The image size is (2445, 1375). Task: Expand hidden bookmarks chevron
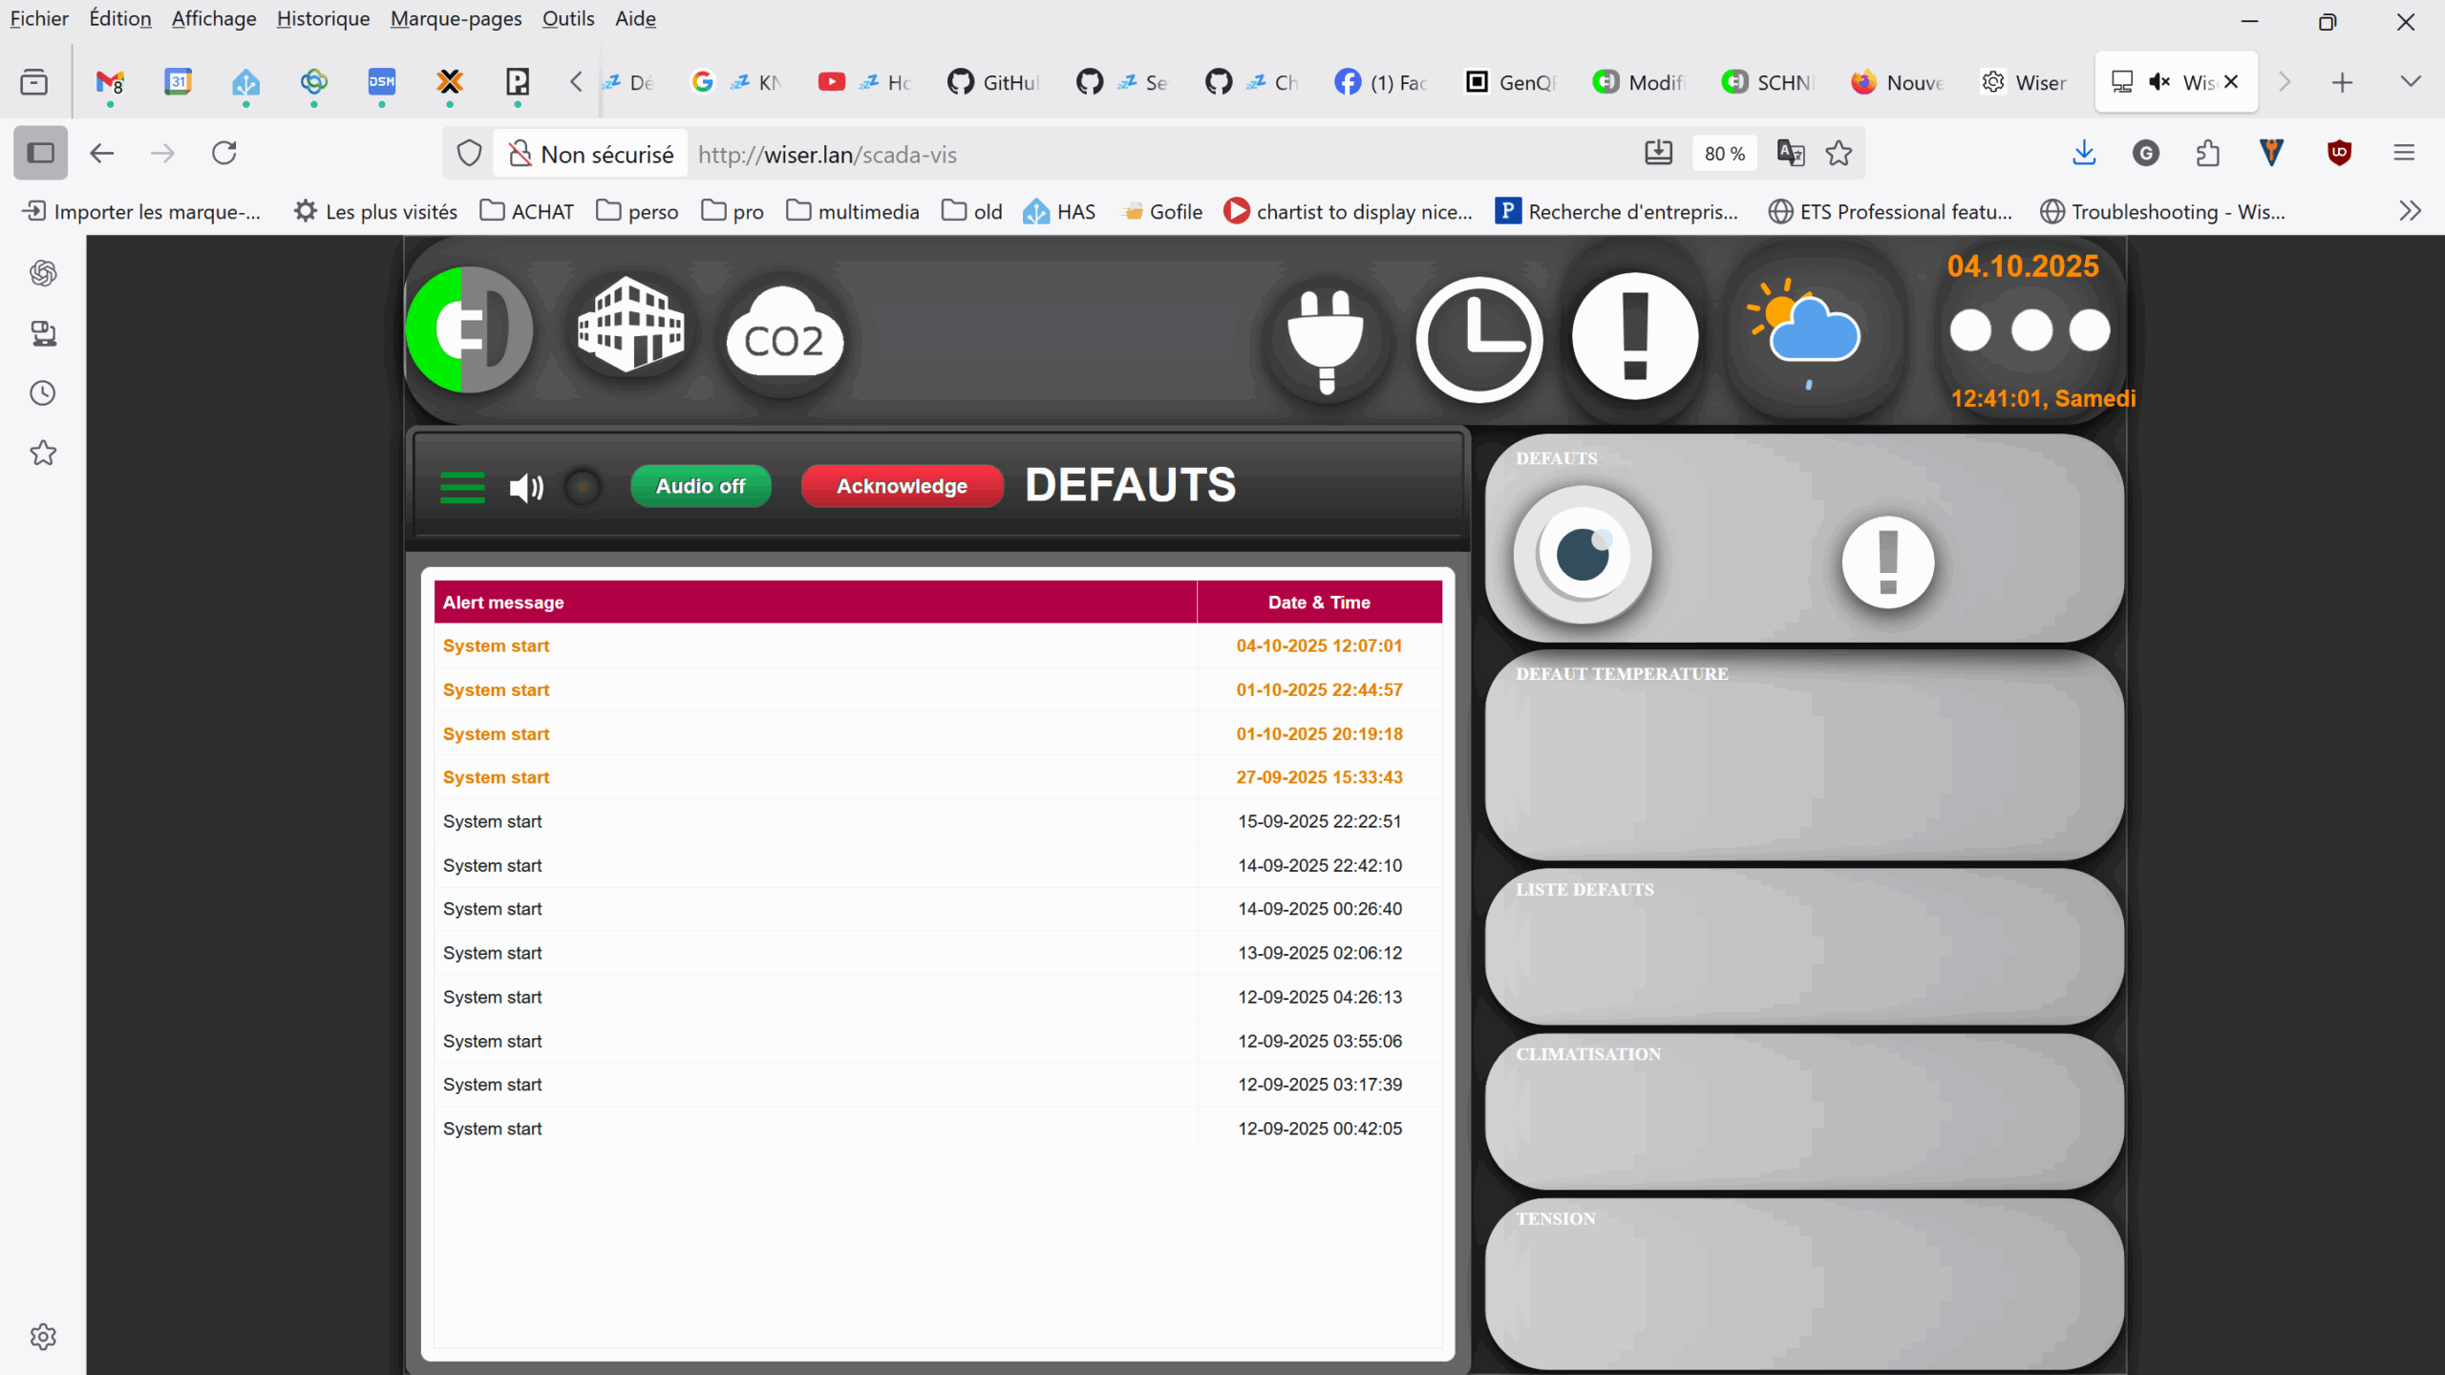[x=2410, y=211]
